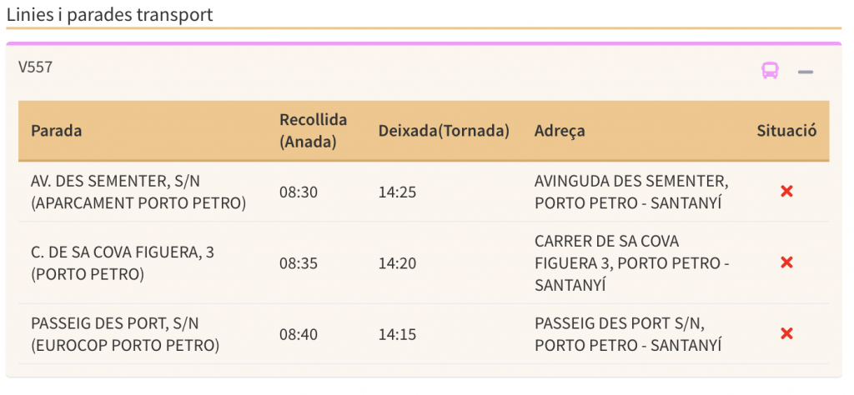Click the 08:40 pickup time
Screen dimensions: 854x395
(299, 334)
